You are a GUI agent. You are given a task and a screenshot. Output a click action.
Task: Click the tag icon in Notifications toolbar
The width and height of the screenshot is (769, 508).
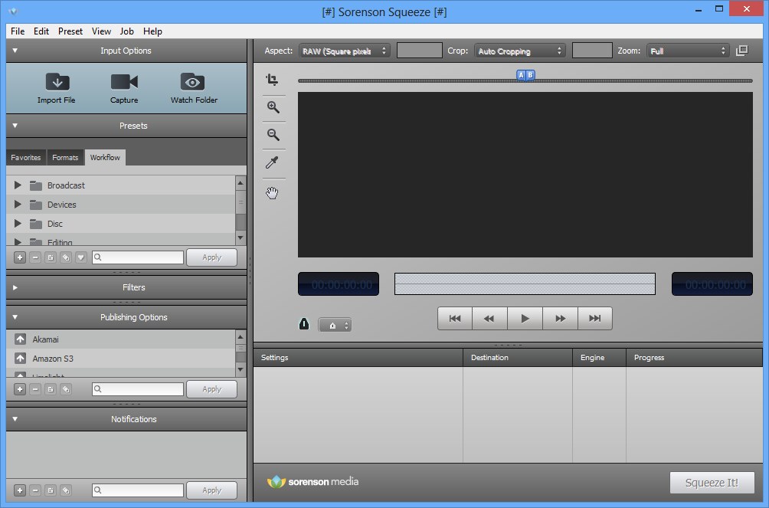(x=66, y=490)
